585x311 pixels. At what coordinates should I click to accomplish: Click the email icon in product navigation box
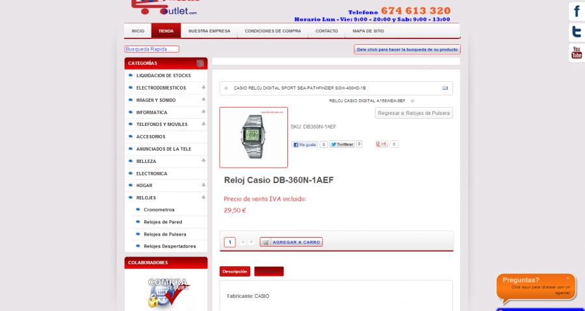coord(445,88)
